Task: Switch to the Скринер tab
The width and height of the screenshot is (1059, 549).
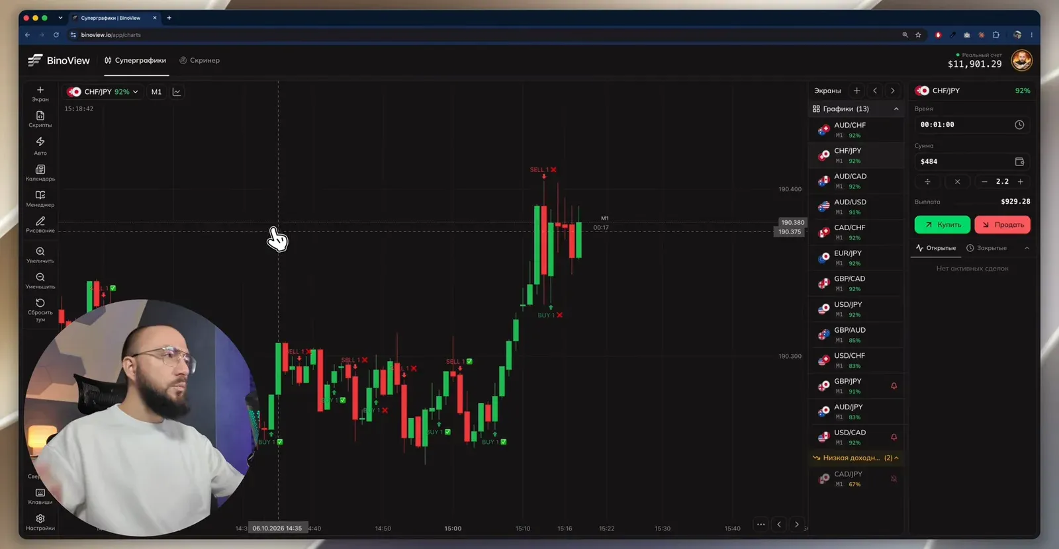Action: click(199, 60)
